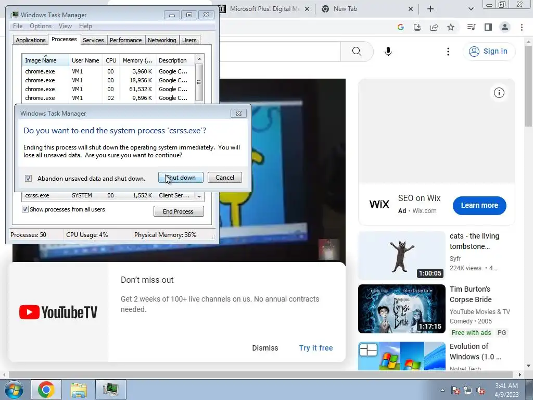Show hidden tray icons arrow
This screenshot has width=533, height=400.
click(442, 390)
